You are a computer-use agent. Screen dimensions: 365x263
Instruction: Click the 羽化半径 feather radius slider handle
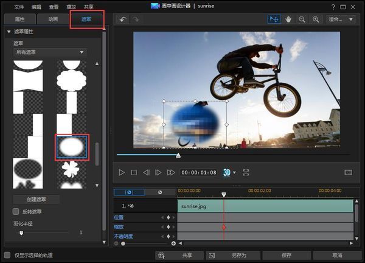[21, 232]
